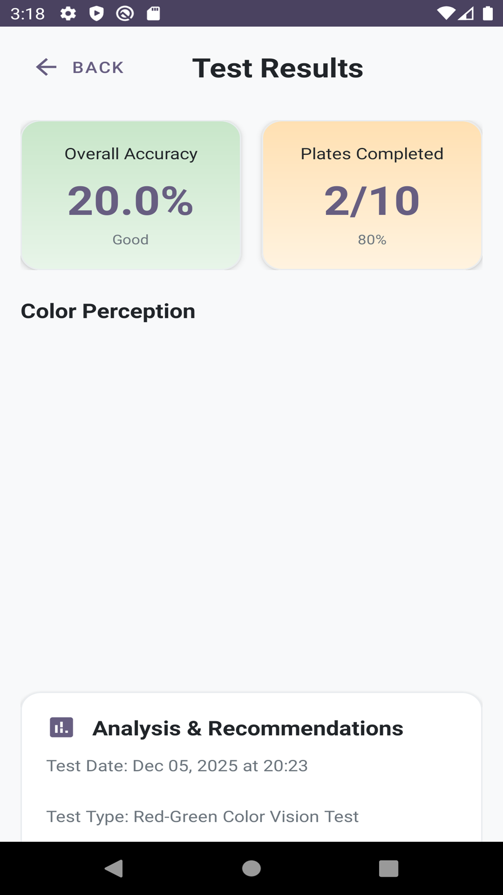
Task: Open recent apps with square button
Action: pos(388,868)
